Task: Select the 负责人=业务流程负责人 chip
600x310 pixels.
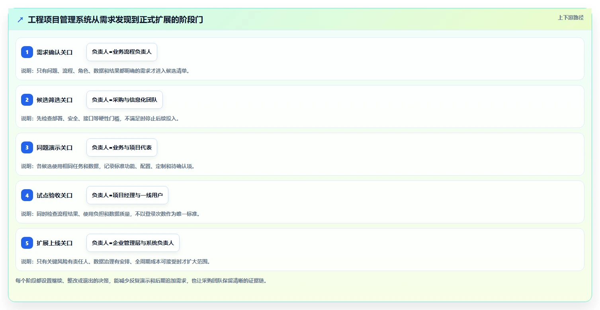Action: [x=122, y=52]
